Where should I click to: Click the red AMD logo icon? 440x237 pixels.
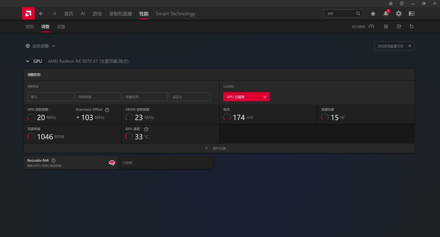(28, 14)
